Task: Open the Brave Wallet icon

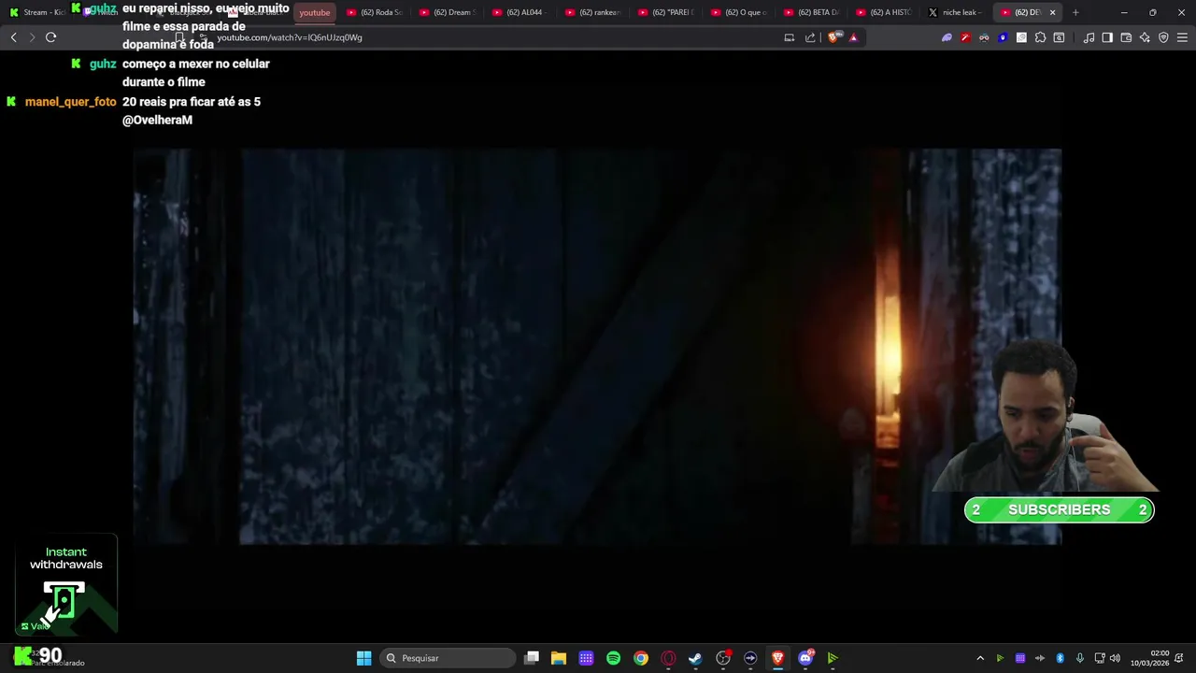Action: 1126,37
